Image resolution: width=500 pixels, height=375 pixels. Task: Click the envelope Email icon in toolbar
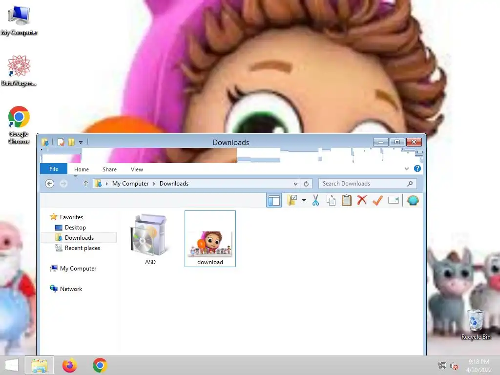click(x=394, y=201)
